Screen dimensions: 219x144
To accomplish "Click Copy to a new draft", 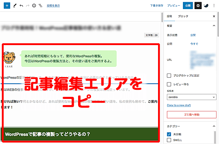I will (179, 105).
